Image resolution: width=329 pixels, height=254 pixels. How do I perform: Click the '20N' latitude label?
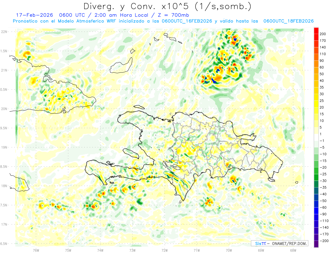point(4,109)
